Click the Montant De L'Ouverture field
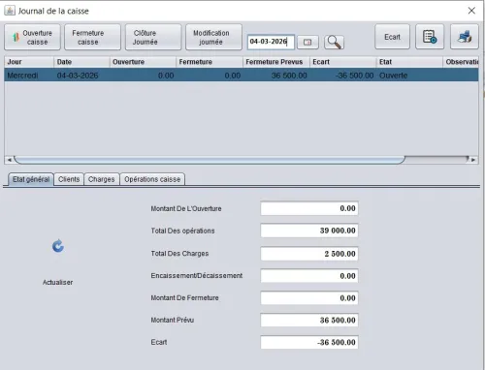 (x=309, y=208)
